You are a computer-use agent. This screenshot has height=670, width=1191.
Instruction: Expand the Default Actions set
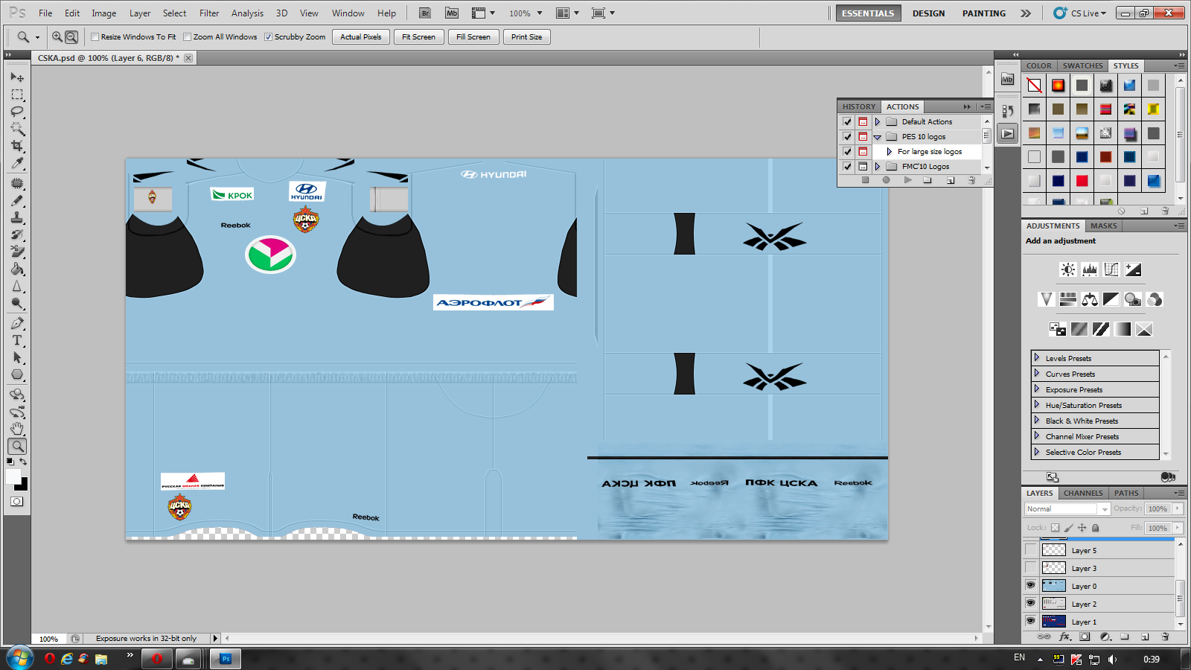coord(878,121)
